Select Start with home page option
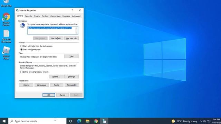Viewport: 221px width, 124px height. pyautogui.click(x=21, y=50)
